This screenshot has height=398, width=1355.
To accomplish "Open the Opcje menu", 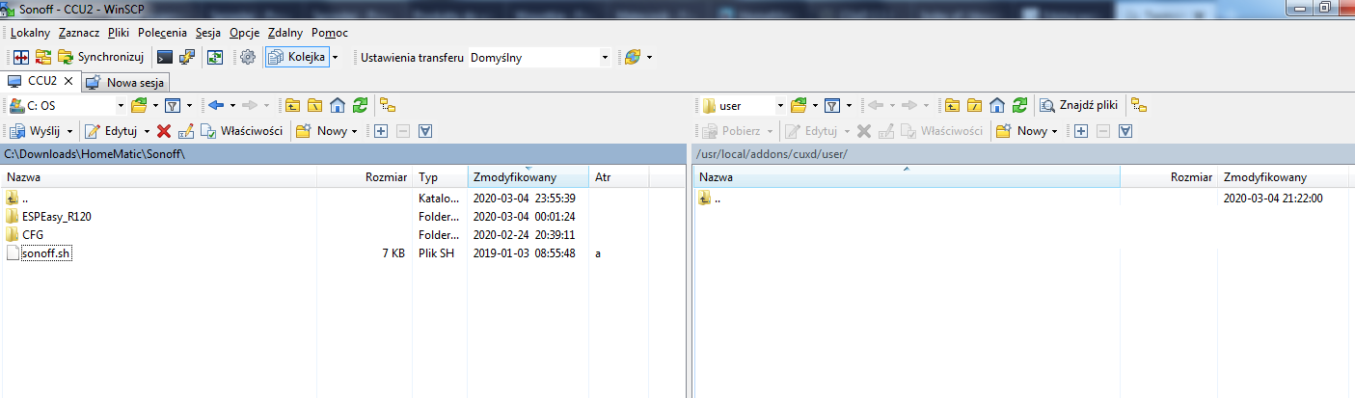I will pyautogui.click(x=244, y=33).
